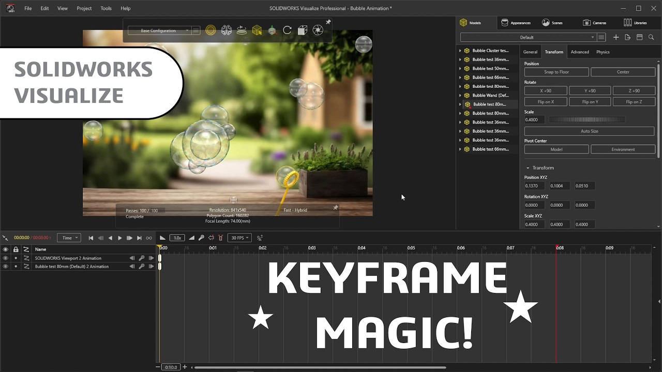Screen dimensions: 662x372
Task: Open the Project menu
Action: pyautogui.click(x=84, y=8)
